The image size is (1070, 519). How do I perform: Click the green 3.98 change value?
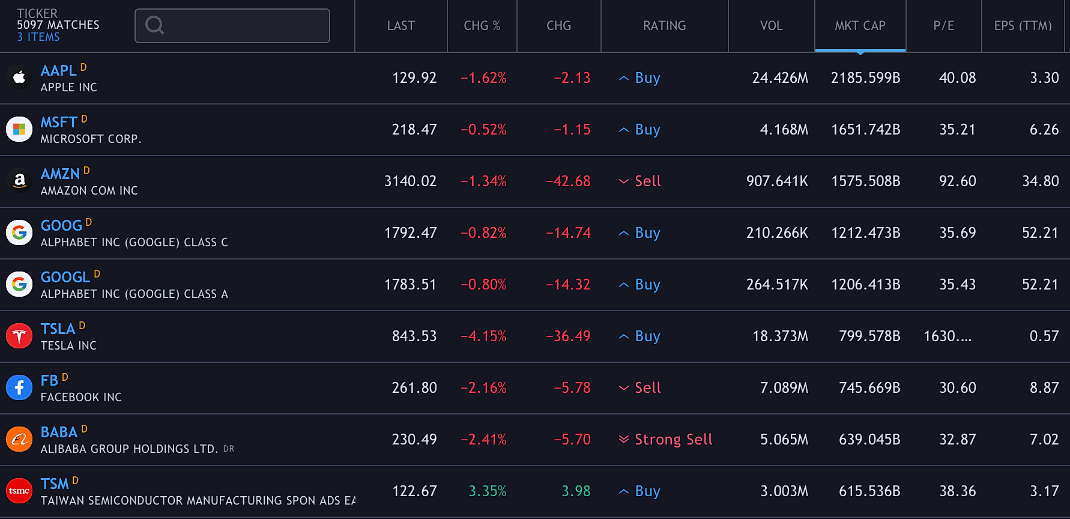point(576,491)
